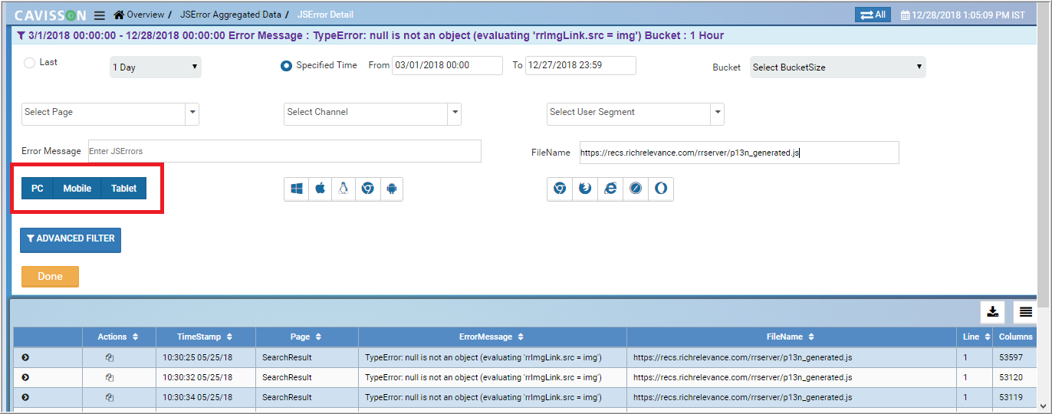Filter by Safari compass browser icon

tap(636, 189)
